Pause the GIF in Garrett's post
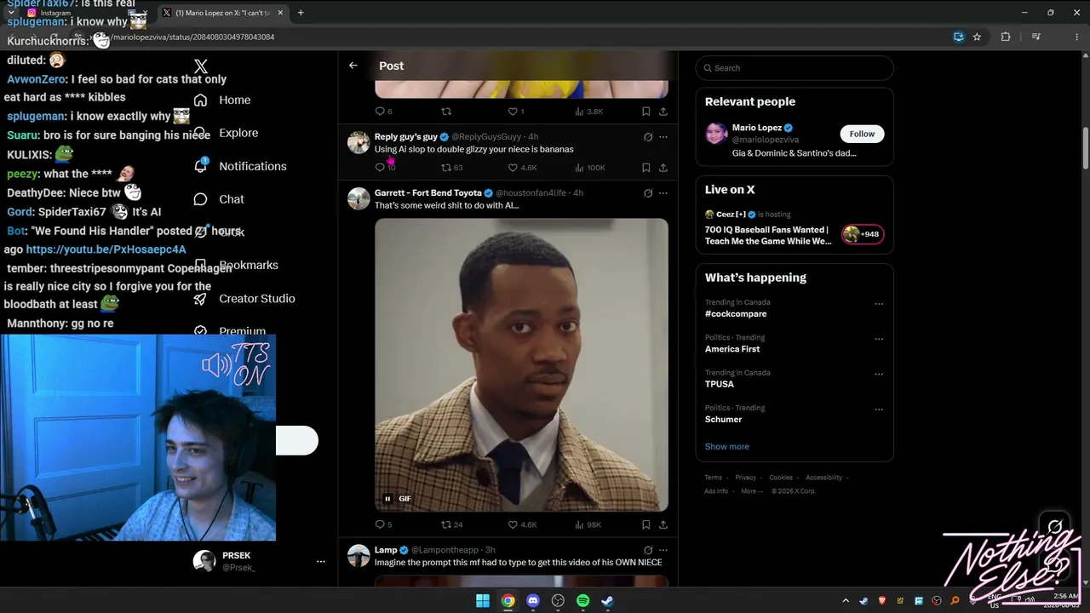1090x613 pixels. tap(387, 499)
